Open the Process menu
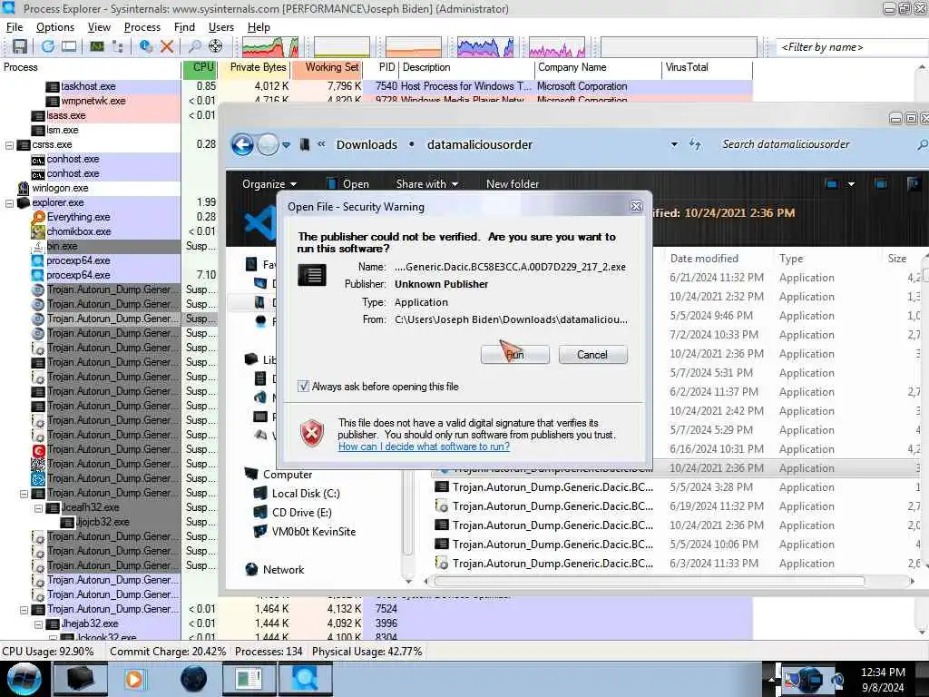 142,27
